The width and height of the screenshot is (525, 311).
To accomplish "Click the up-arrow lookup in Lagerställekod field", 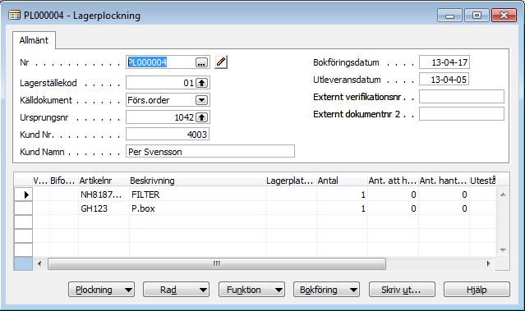I will (x=201, y=83).
